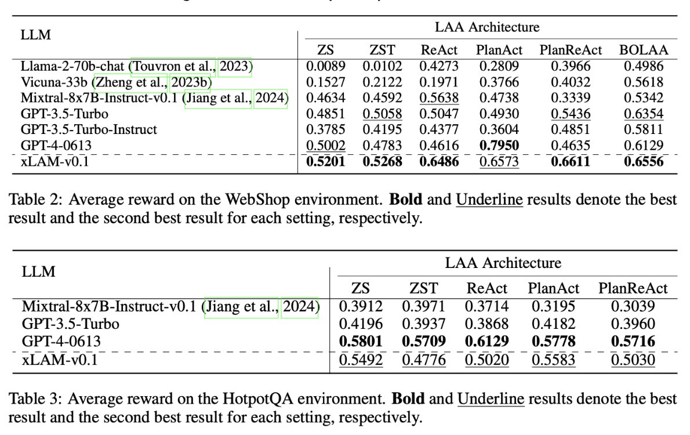Viewport: 690px width, 435px height.
Task: Click the underlined value 0.5492
Action: 361,360
